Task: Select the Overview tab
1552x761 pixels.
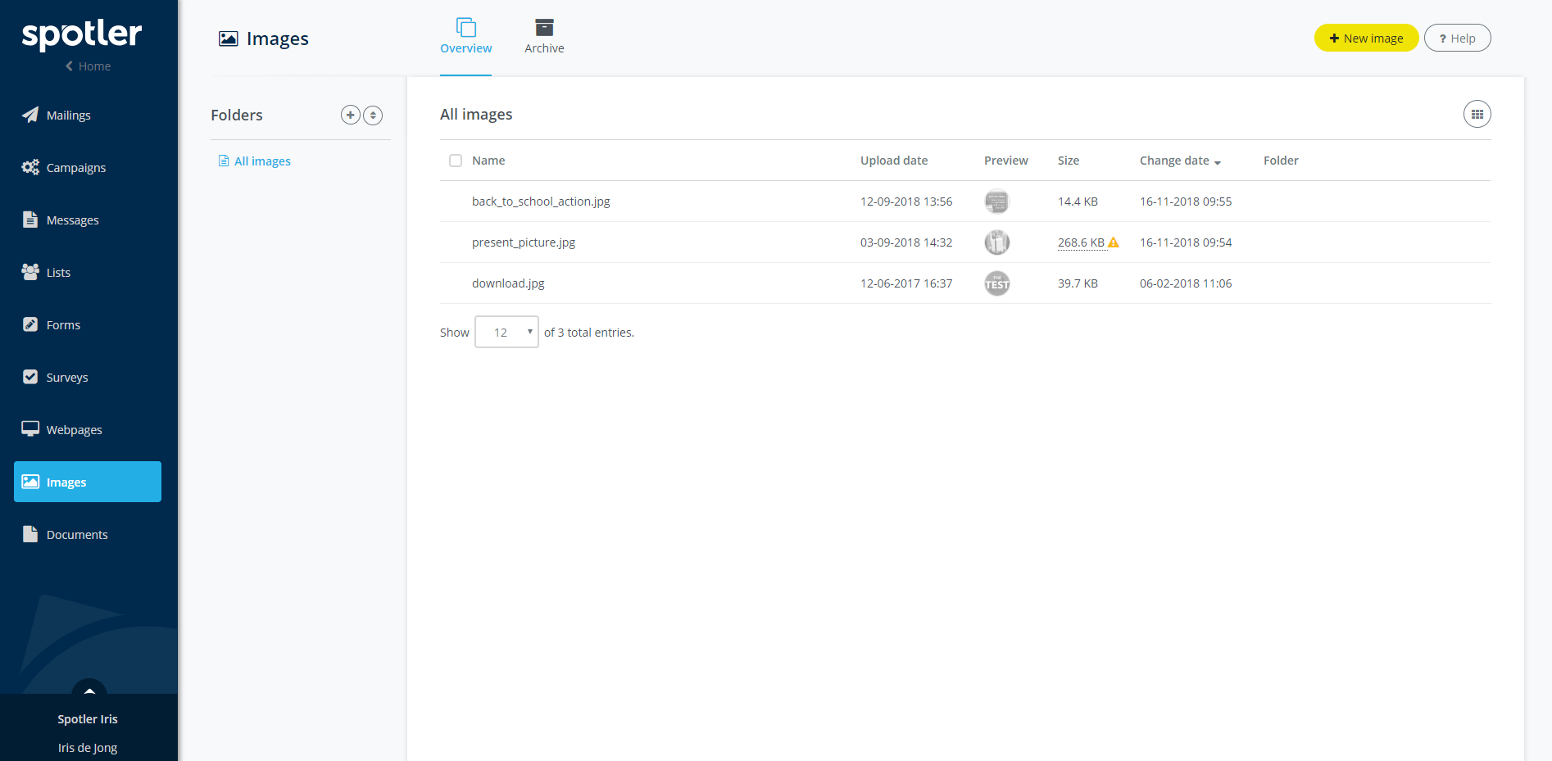Action: pos(465,38)
